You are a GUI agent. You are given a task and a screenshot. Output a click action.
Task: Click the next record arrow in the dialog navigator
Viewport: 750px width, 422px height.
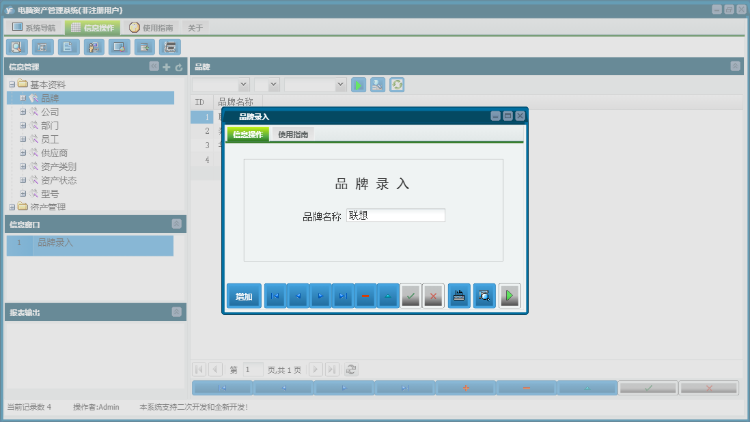[321, 296]
